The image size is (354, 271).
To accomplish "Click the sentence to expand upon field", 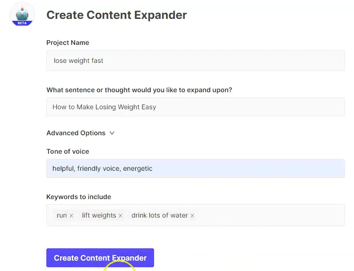I will [x=196, y=107].
